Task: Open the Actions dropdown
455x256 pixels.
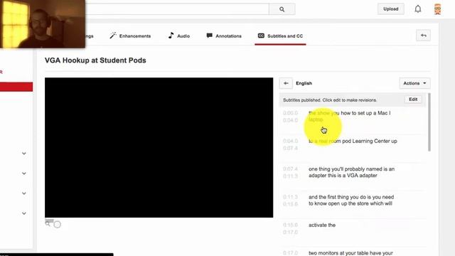Action: [414, 83]
